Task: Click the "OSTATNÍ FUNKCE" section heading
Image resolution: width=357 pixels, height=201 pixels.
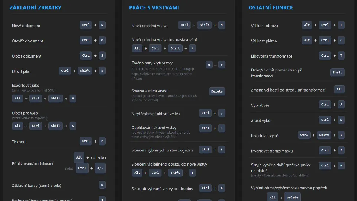Action: click(271, 7)
